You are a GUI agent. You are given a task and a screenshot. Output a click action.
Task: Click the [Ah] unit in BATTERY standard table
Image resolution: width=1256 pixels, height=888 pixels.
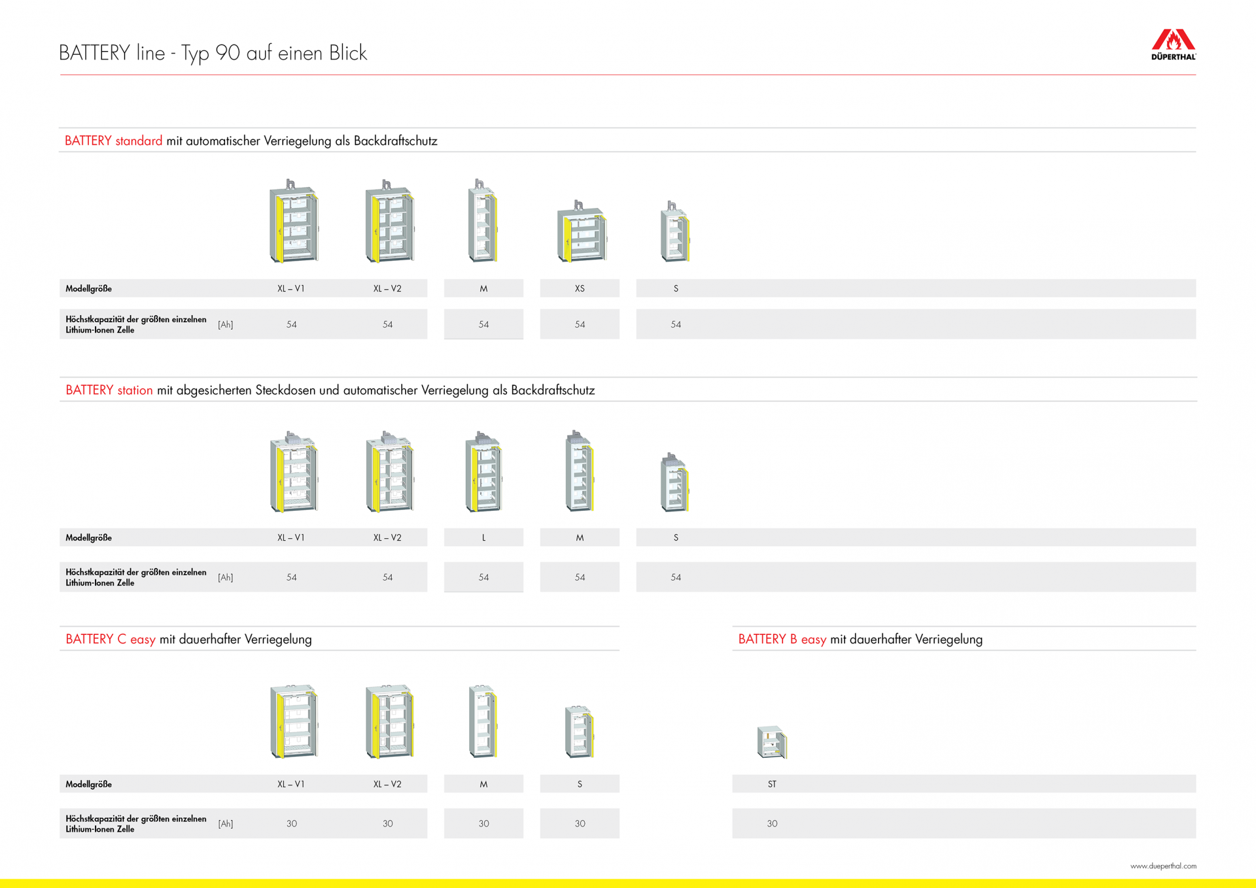tap(226, 324)
